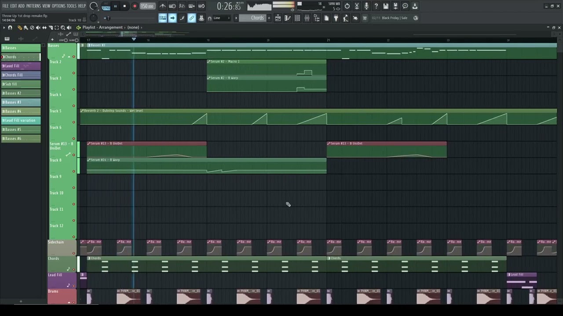Open the Channel rack icon
Viewport: 563px width, 316px height.
[x=297, y=18]
